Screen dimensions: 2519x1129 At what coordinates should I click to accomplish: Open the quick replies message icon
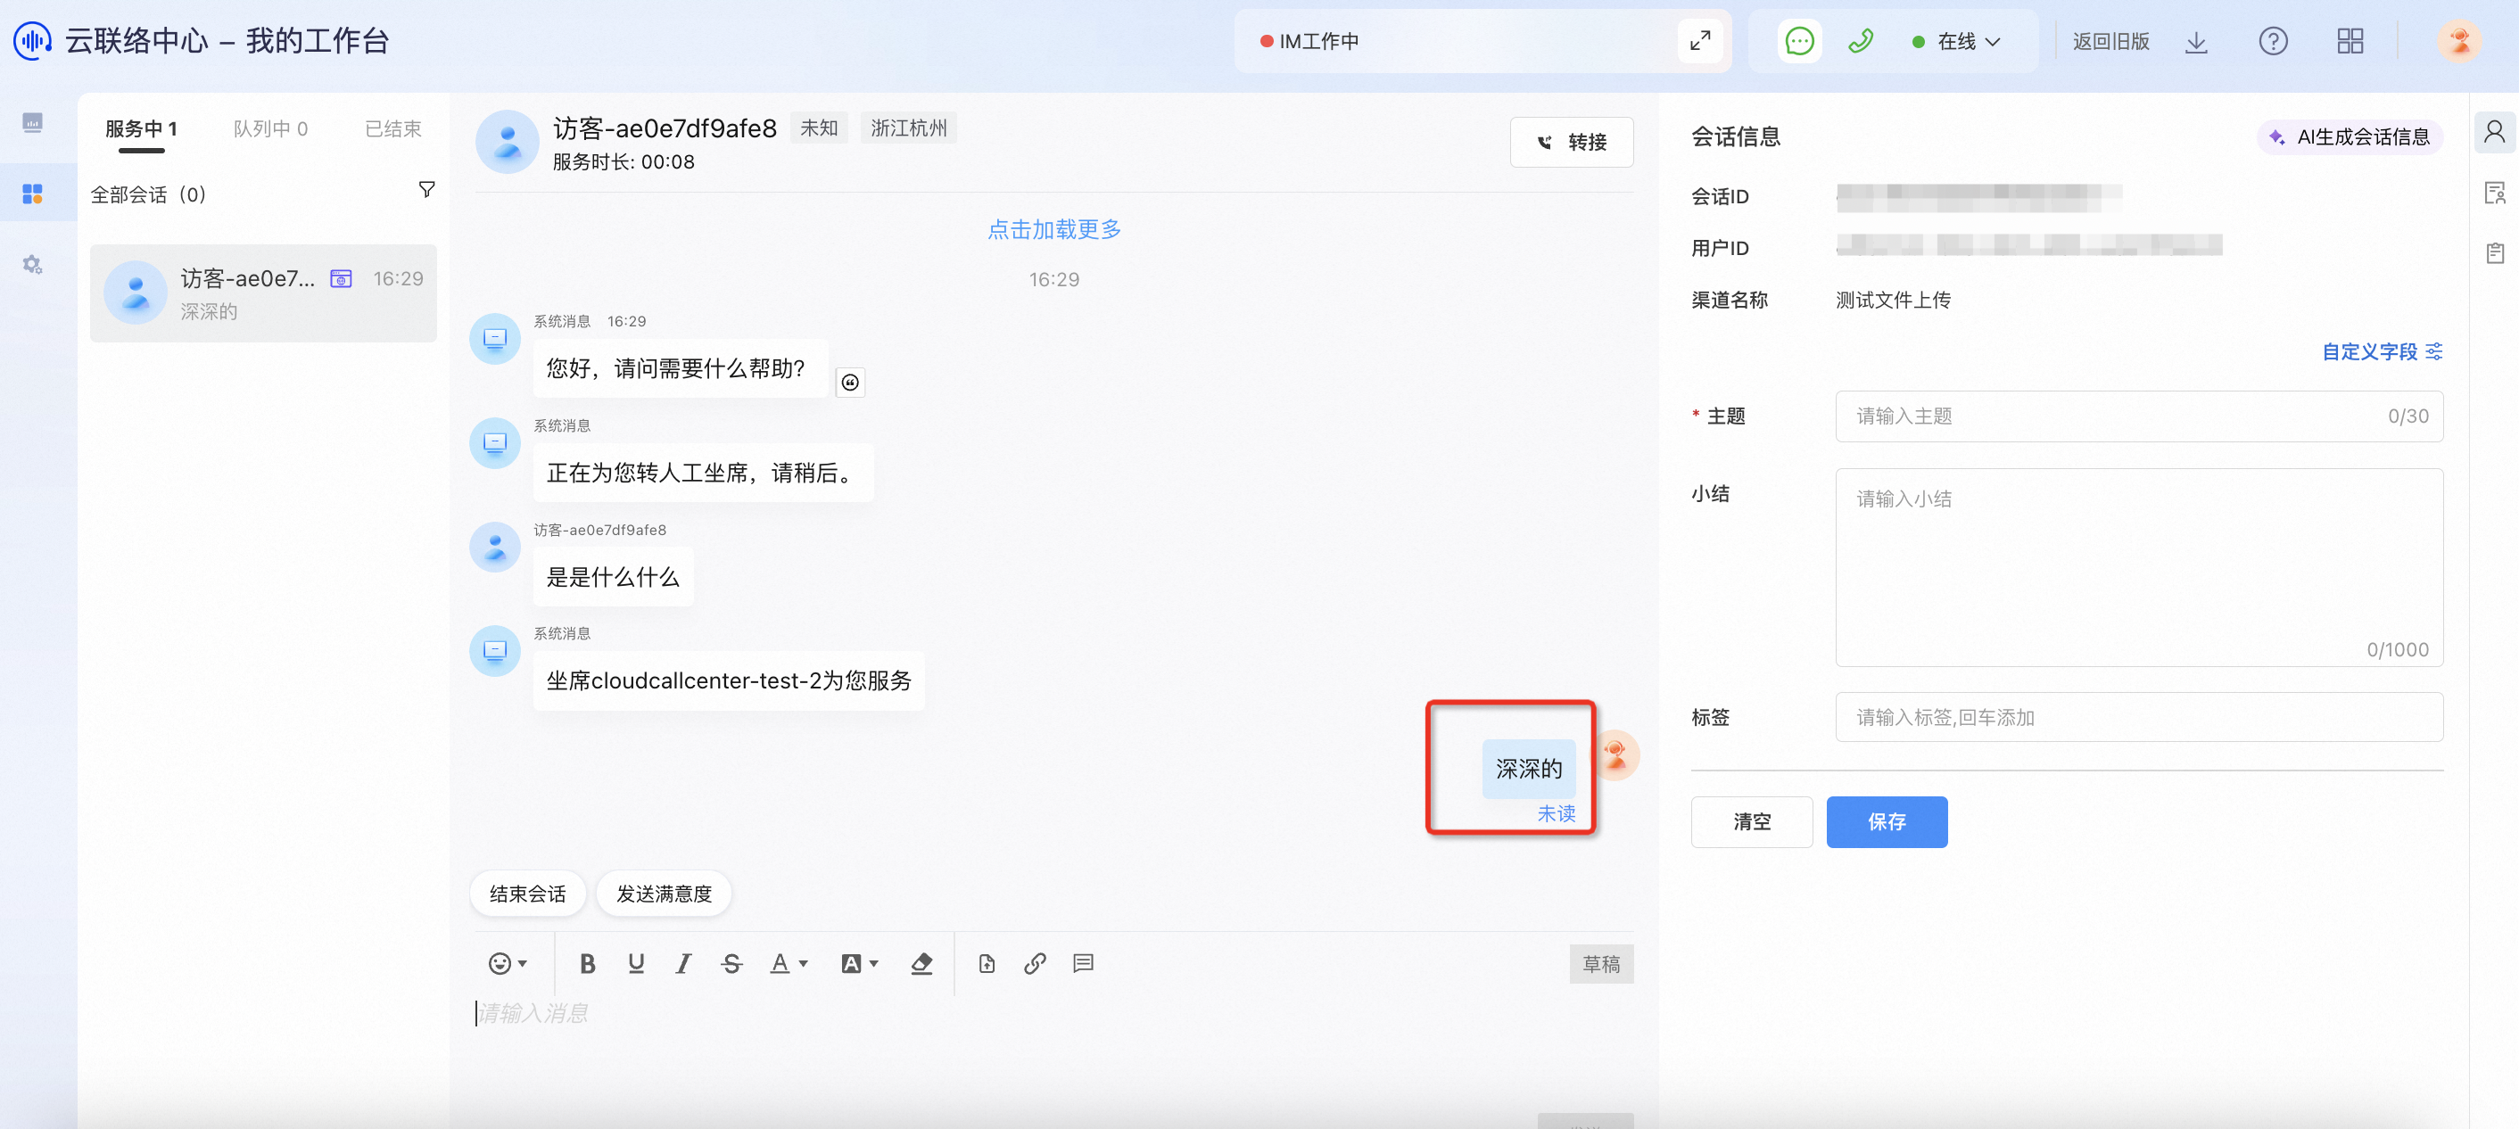click(1083, 964)
